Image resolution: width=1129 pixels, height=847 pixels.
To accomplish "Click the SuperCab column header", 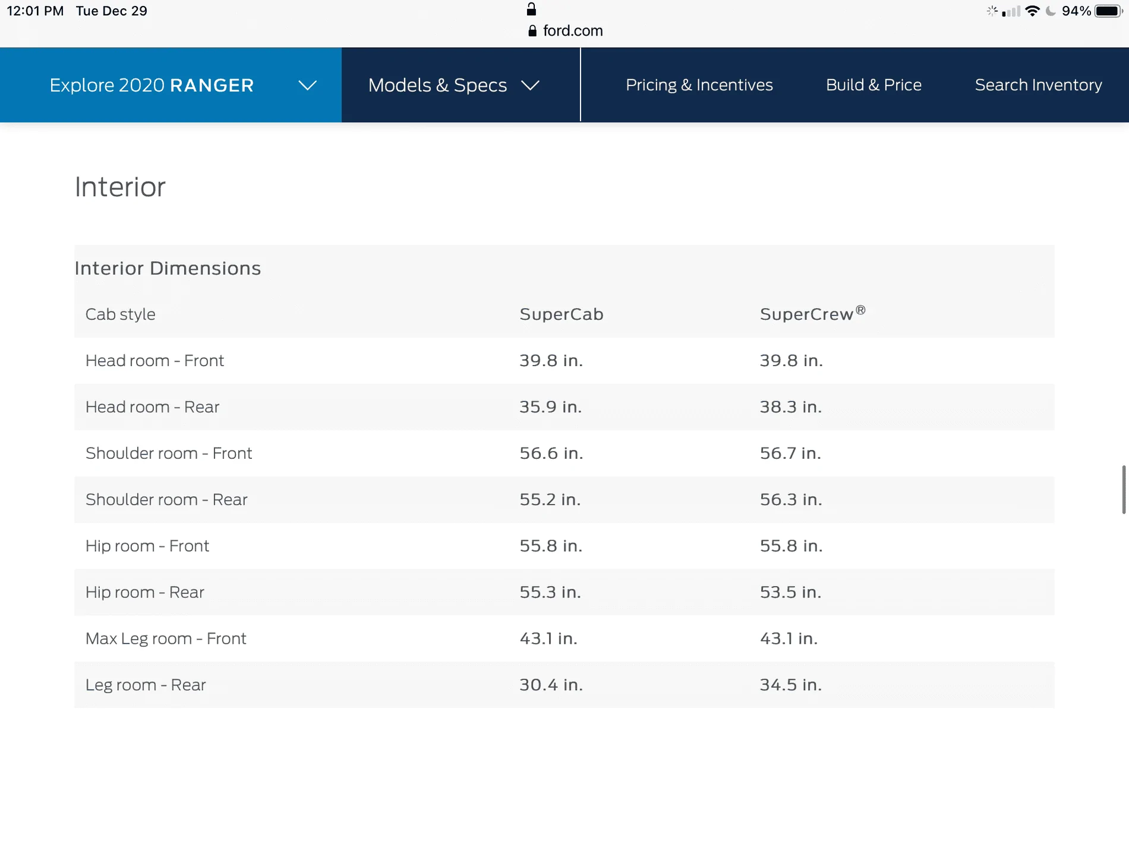I will (x=562, y=314).
